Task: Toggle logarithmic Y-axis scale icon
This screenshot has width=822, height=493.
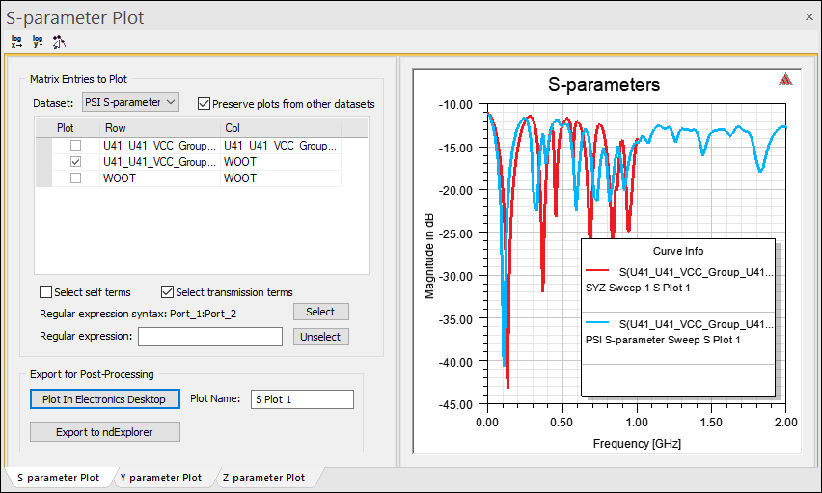Action: tap(38, 41)
